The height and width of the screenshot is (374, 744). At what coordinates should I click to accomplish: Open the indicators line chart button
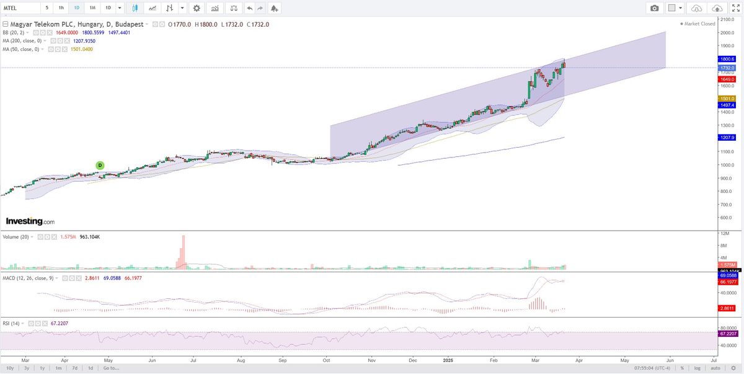click(153, 8)
